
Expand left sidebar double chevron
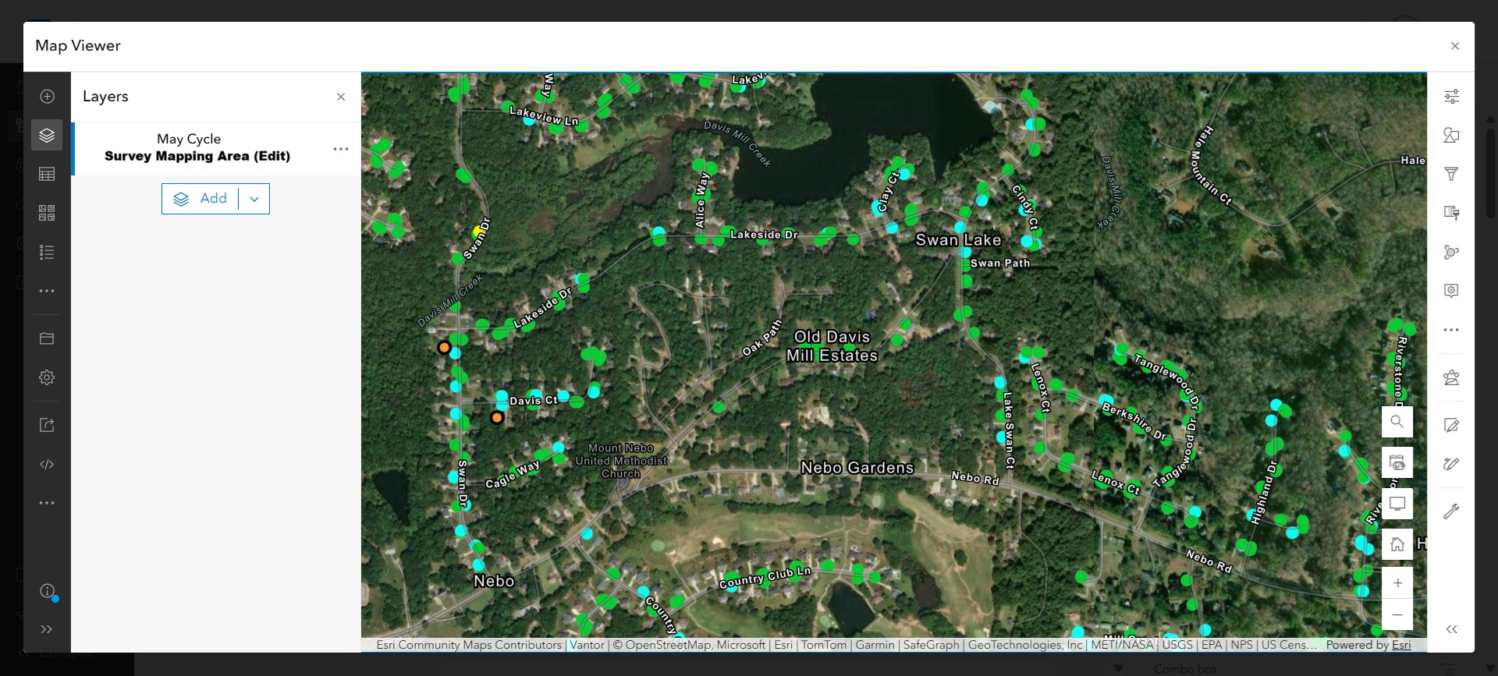tap(47, 629)
